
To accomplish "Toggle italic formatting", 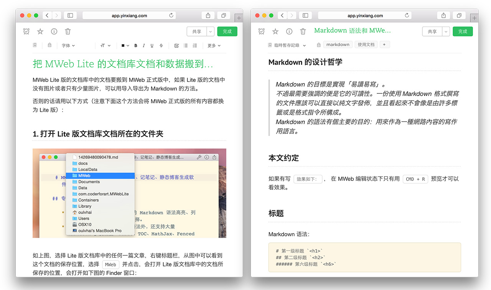I will point(143,45).
